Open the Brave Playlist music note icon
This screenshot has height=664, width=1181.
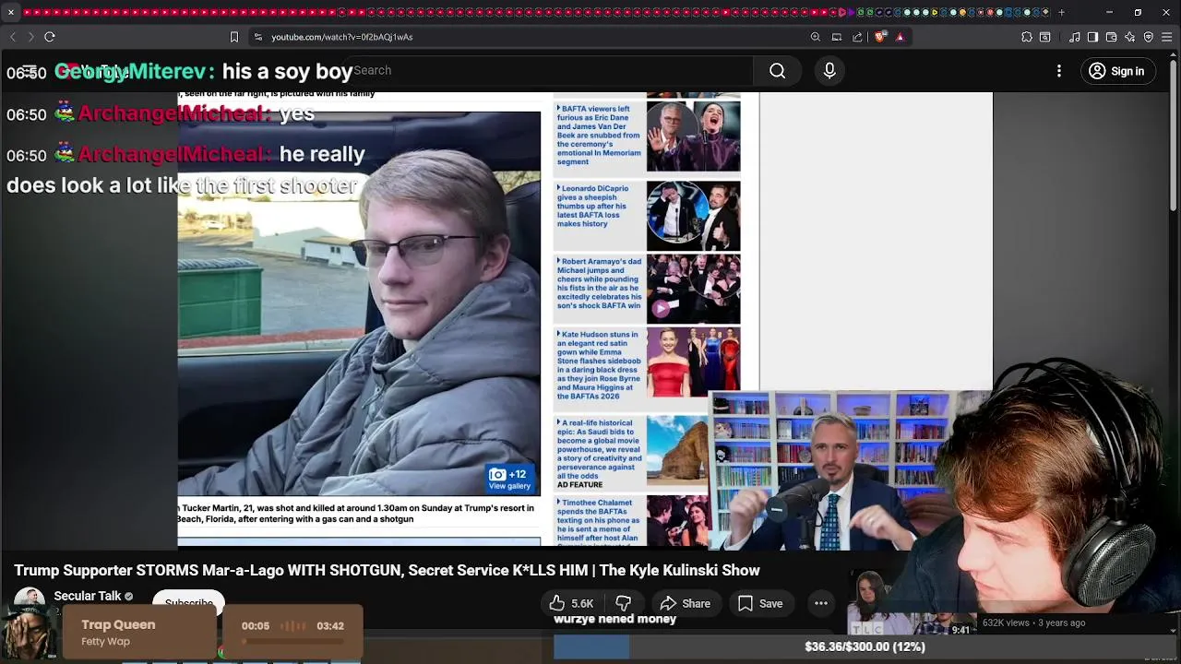click(1075, 37)
